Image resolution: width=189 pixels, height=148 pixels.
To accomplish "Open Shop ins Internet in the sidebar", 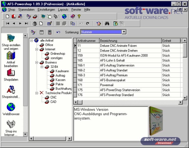I will [11, 128].
